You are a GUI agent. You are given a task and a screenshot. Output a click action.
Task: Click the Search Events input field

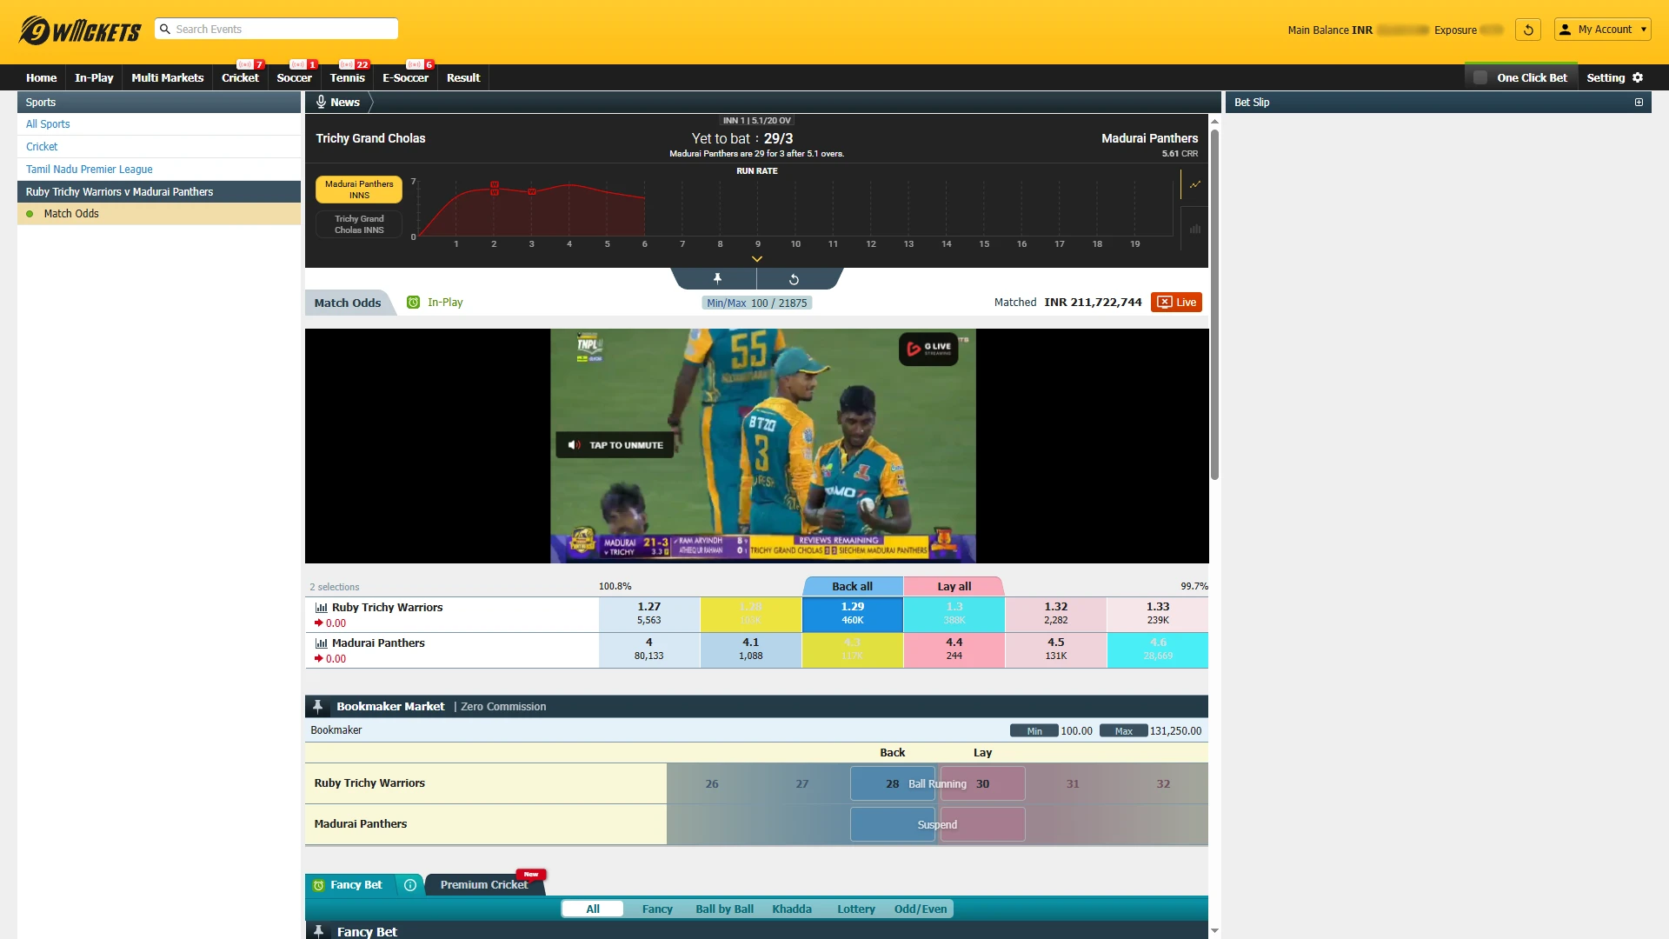(x=276, y=29)
